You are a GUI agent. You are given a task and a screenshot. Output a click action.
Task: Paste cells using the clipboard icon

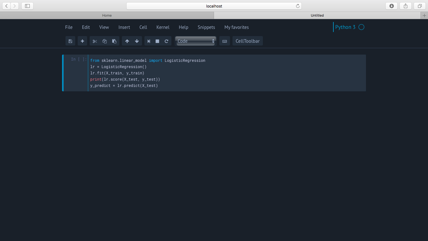(114, 41)
